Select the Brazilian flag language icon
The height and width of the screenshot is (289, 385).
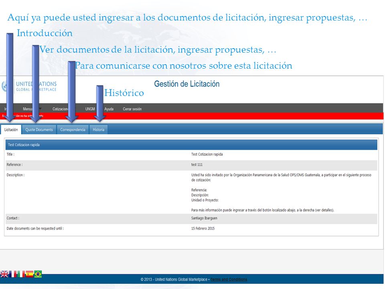38,274
